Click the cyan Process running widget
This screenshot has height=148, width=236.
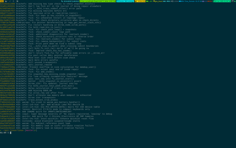click(125, 1)
